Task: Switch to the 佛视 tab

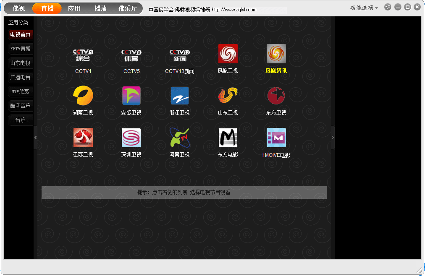Action: coord(18,8)
